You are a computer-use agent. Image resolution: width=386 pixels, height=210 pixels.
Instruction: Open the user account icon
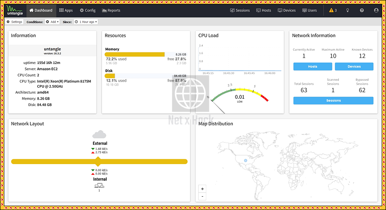(x=376, y=10)
